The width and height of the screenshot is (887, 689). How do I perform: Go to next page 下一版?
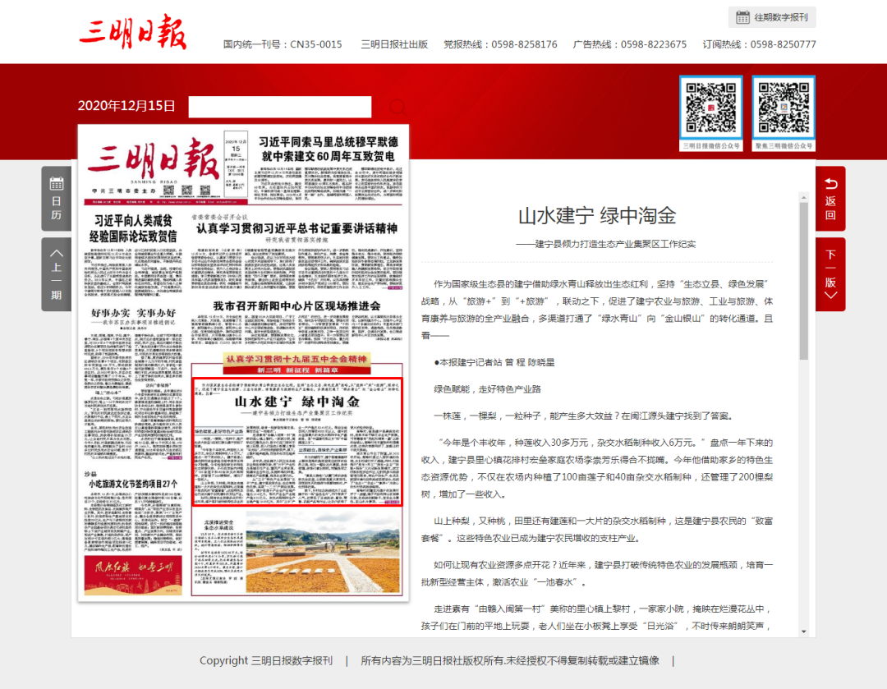coord(830,274)
